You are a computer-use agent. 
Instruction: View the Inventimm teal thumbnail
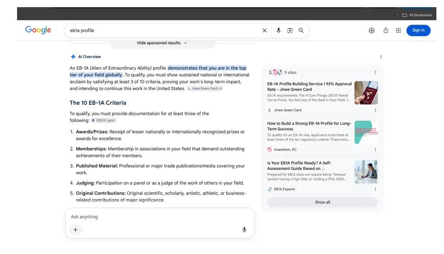pos(366,132)
